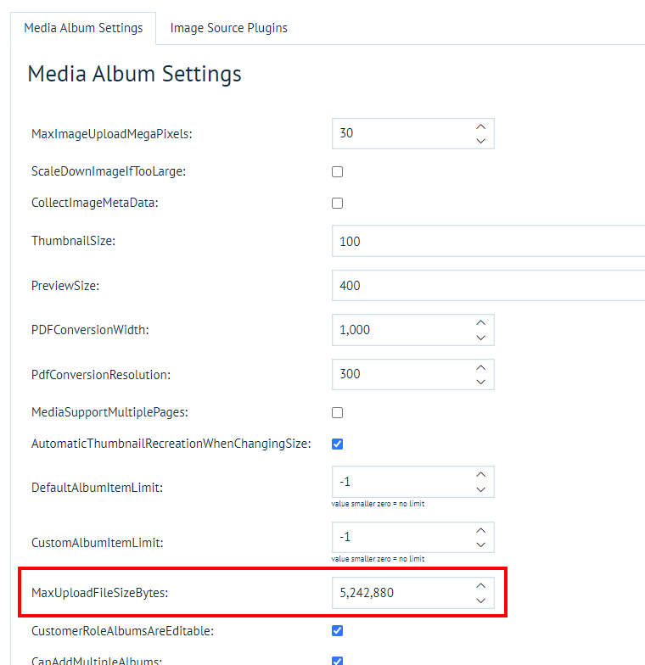
Task: Enable MediaSupportMultiplePages checkbox
Action: (x=337, y=413)
